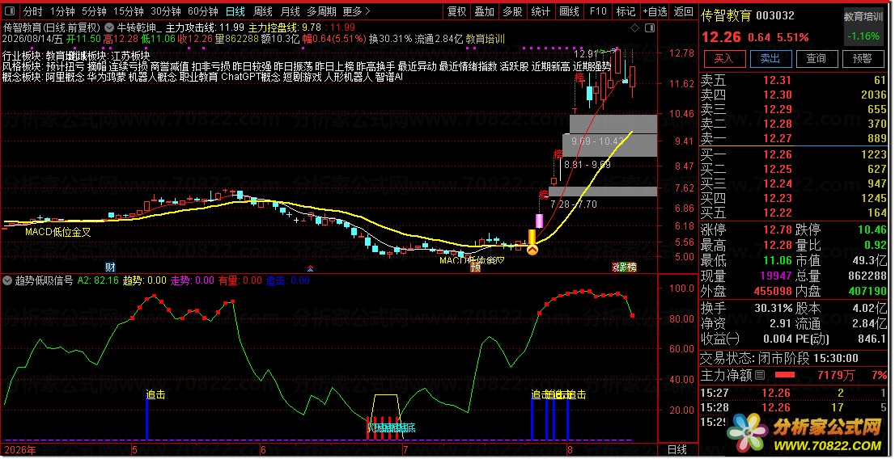Click the 查询 button
Viewport: 895px width, 459px height.
pyautogui.click(x=817, y=58)
